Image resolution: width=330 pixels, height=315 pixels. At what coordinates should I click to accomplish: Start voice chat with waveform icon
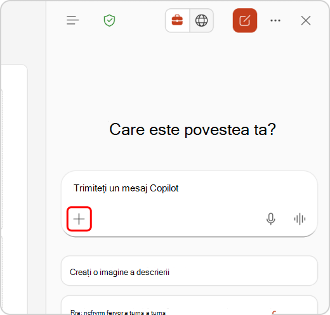300,219
